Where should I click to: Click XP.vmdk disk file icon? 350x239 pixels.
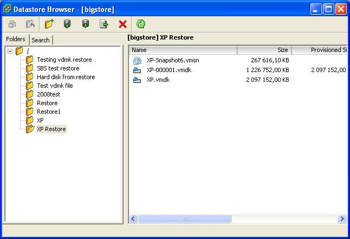point(137,80)
